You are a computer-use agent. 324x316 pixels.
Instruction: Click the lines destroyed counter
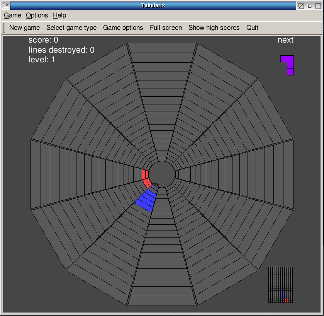click(x=61, y=50)
